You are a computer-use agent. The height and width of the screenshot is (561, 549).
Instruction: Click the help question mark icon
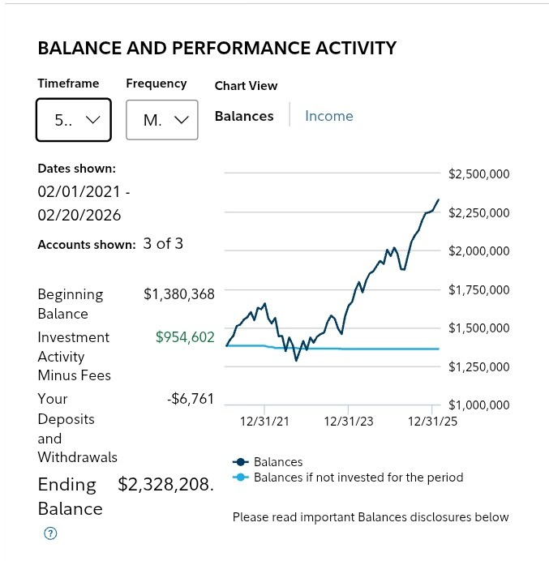[x=51, y=533]
